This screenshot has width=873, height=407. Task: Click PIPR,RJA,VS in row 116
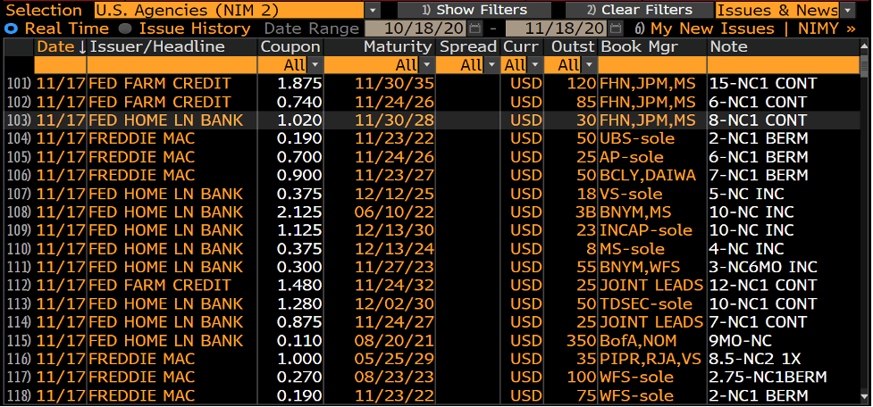tap(652, 359)
